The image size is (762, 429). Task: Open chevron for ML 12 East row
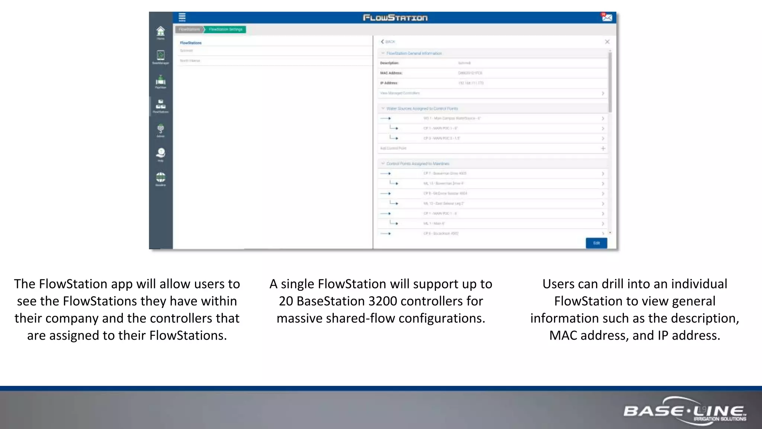(603, 204)
